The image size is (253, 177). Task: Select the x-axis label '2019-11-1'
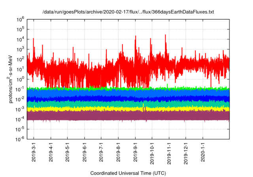(169, 153)
